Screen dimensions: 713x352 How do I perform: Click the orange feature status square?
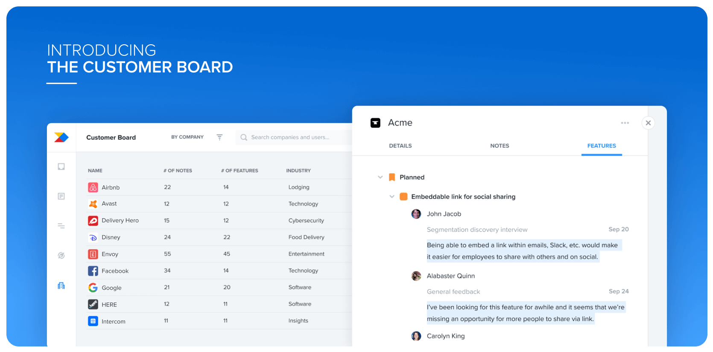coord(403,196)
